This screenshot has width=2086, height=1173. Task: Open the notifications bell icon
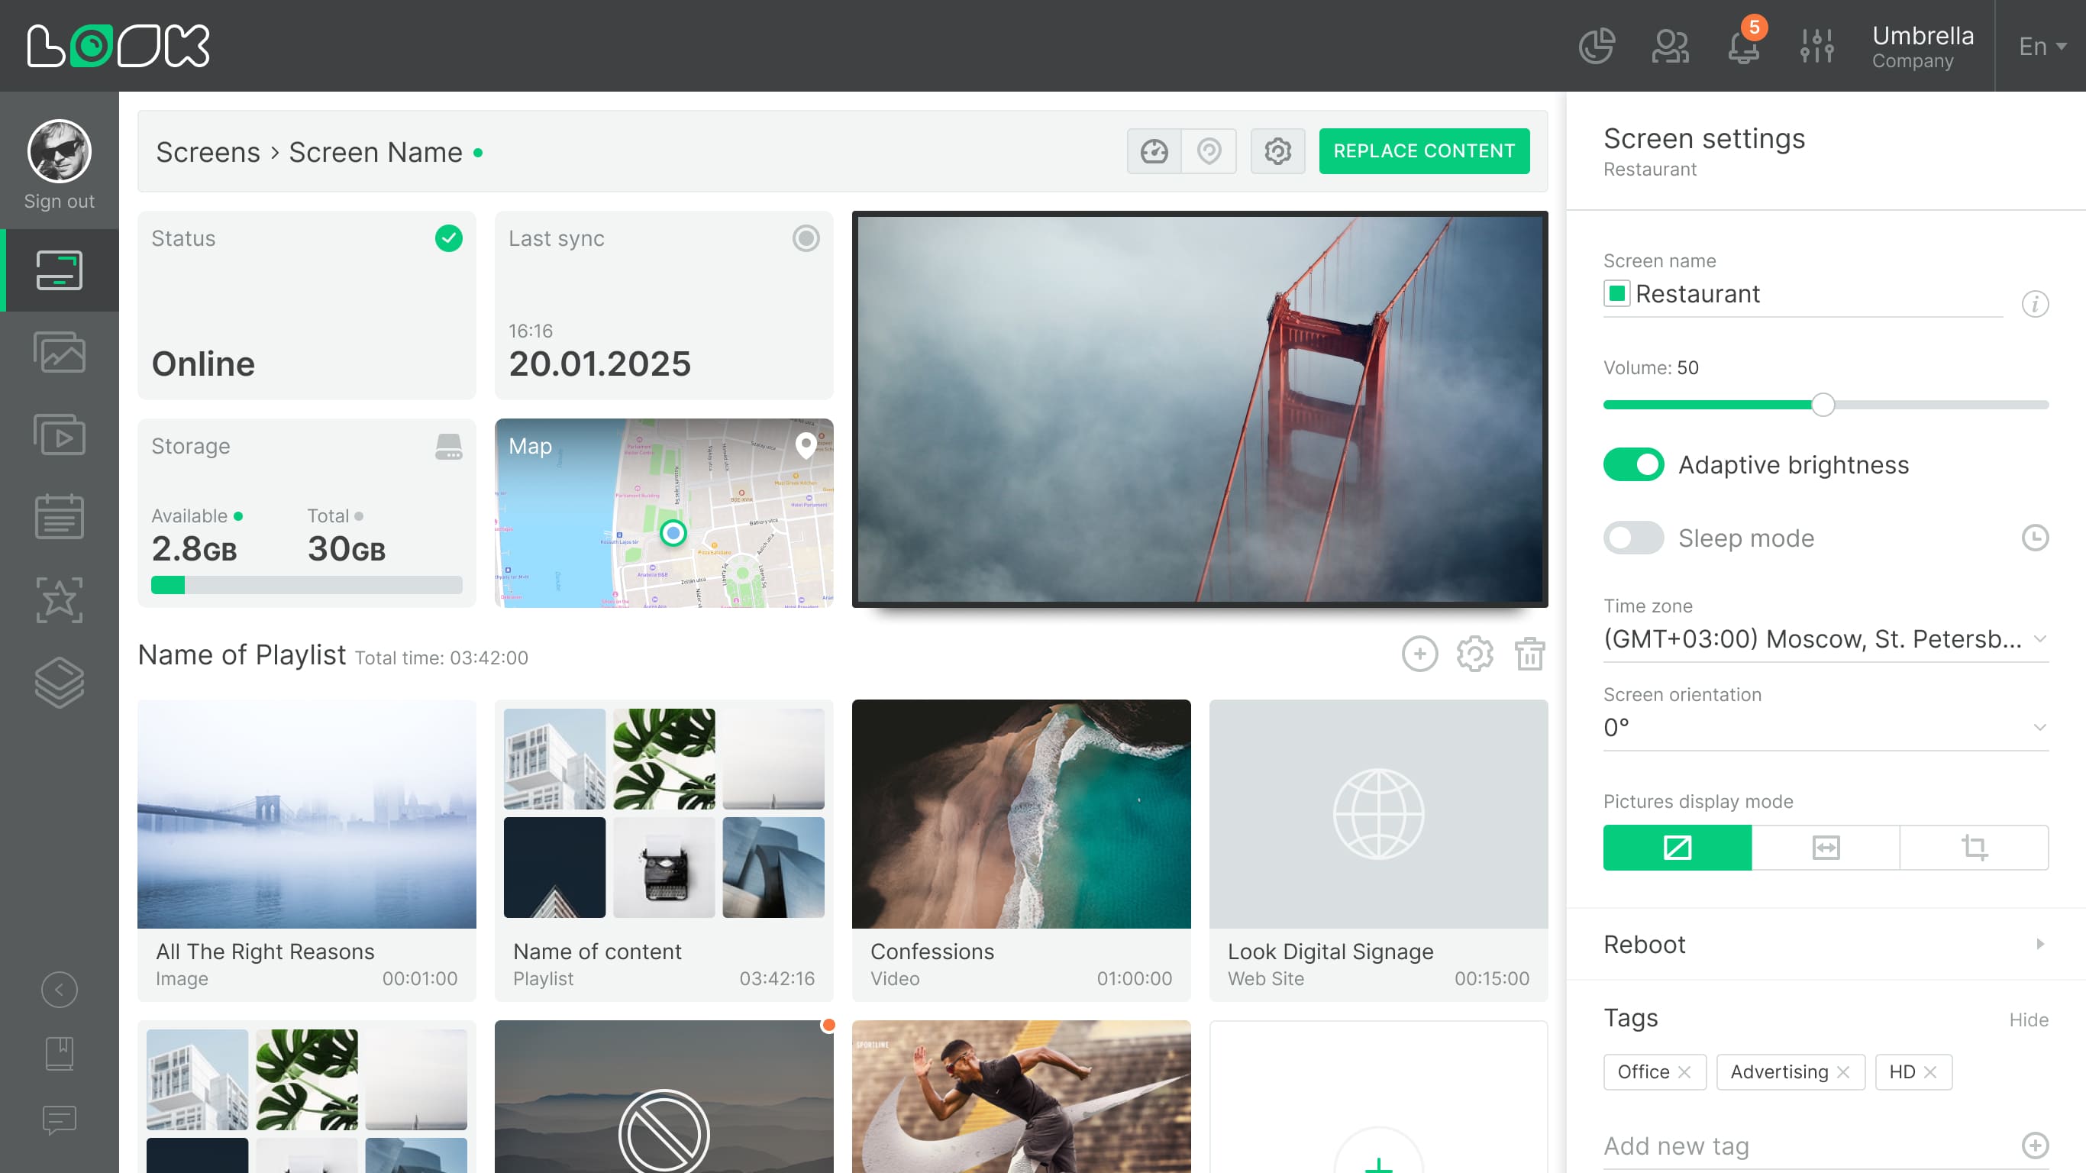point(1742,46)
